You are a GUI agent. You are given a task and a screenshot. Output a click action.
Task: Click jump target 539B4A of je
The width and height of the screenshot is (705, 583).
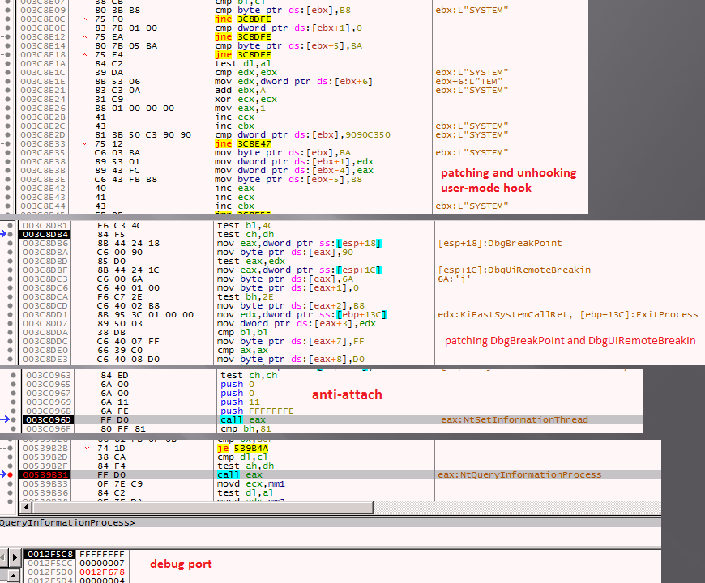(251, 449)
